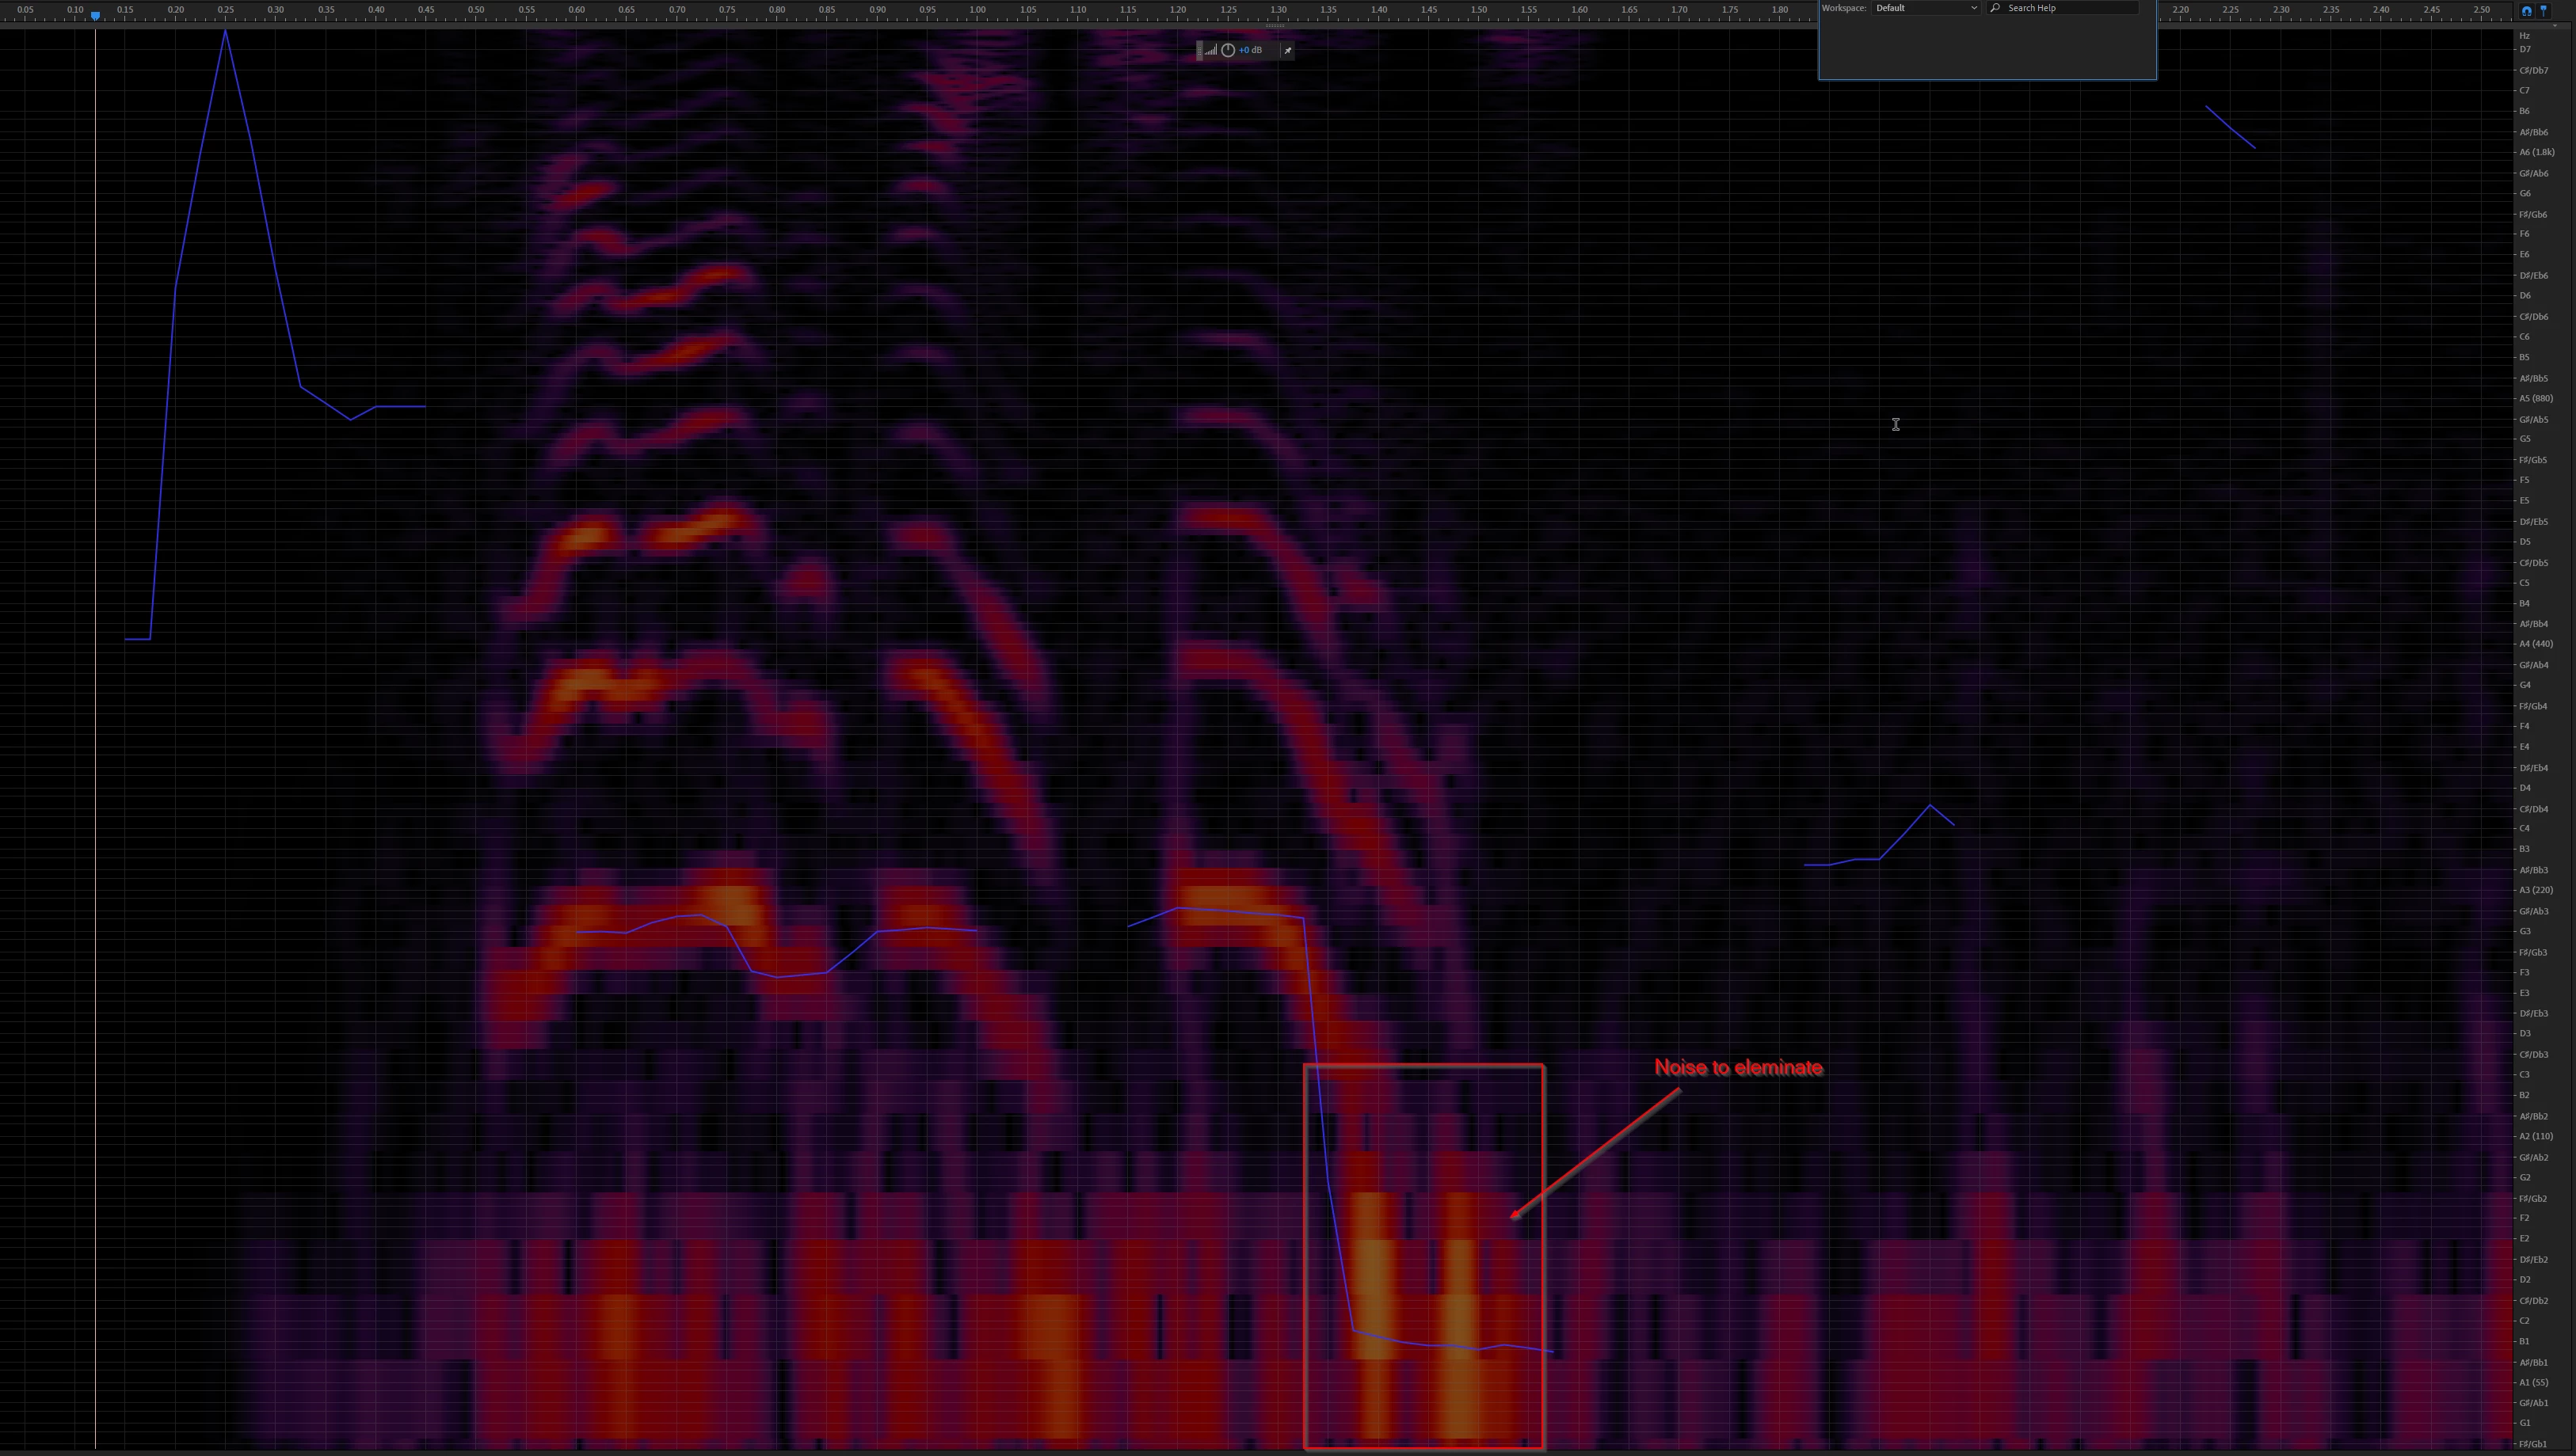
Task: Click the Hz label on frequency scale
Action: (2525, 36)
